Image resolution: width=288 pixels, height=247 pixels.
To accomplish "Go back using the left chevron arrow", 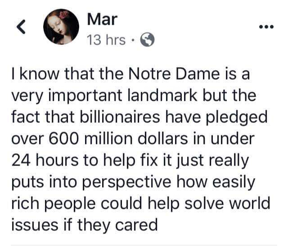I will coord(21,28).
